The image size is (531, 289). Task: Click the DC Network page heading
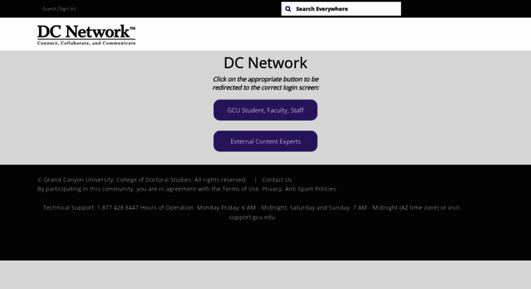pos(265,63)
